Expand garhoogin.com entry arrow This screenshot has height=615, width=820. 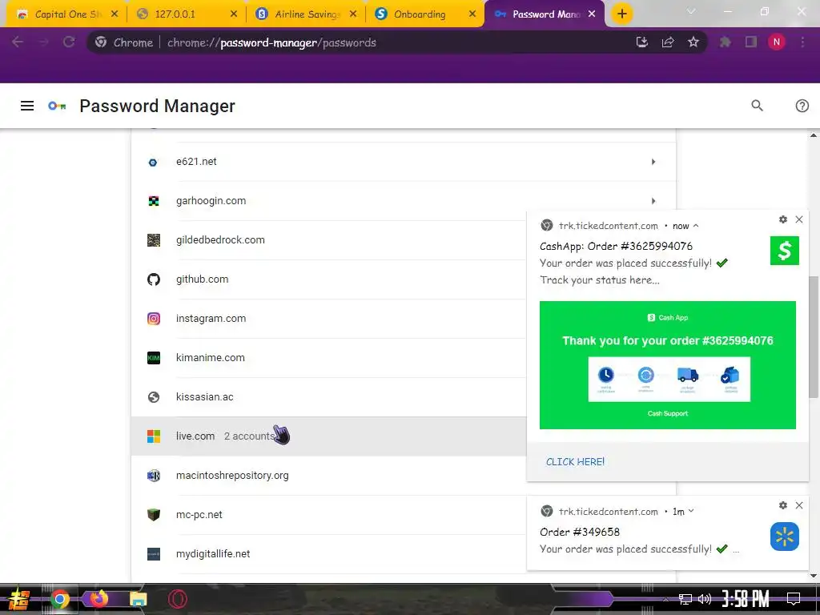653,201
